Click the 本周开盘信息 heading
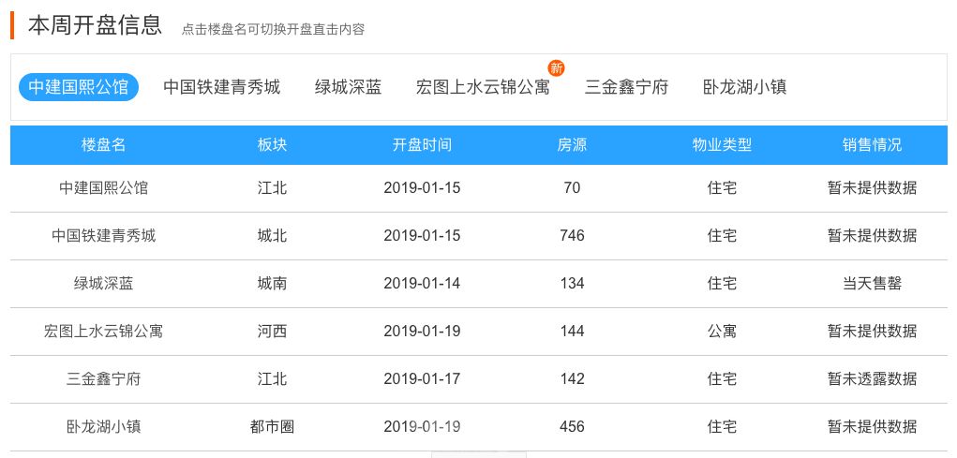The width and height of the screenshot is (957, 458). [95, 25]
